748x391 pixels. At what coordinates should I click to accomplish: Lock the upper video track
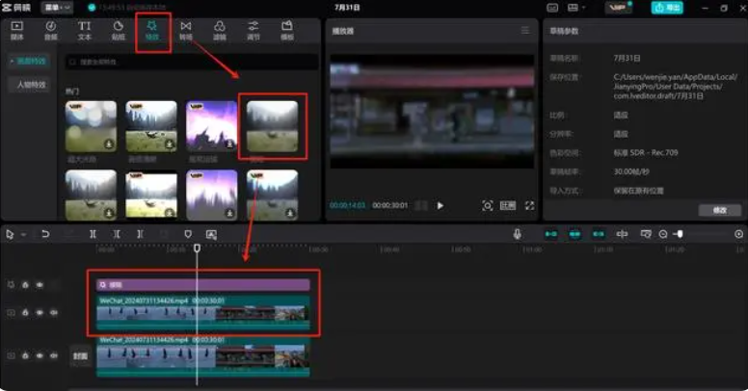pyautogui.click(x=25, y=312)
